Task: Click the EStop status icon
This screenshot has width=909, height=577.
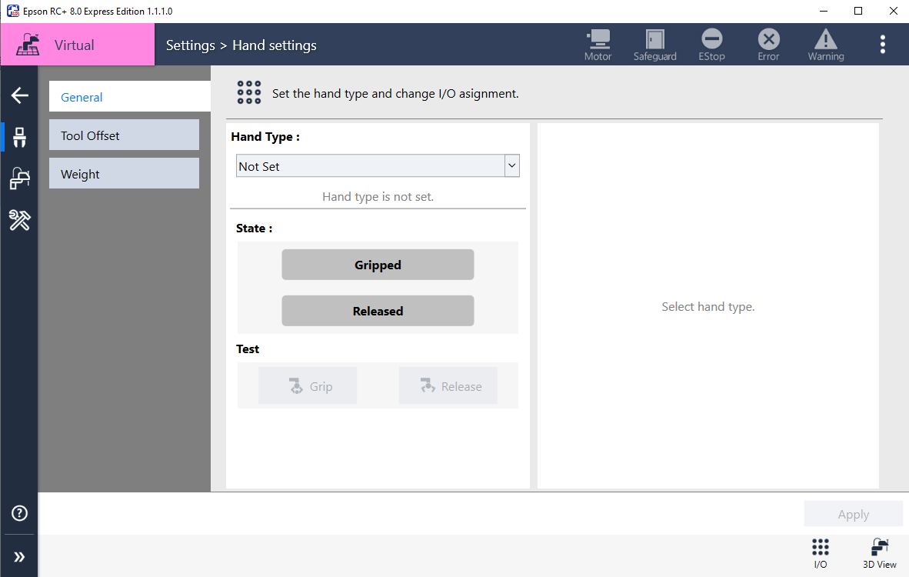Action: pos(711,45)
